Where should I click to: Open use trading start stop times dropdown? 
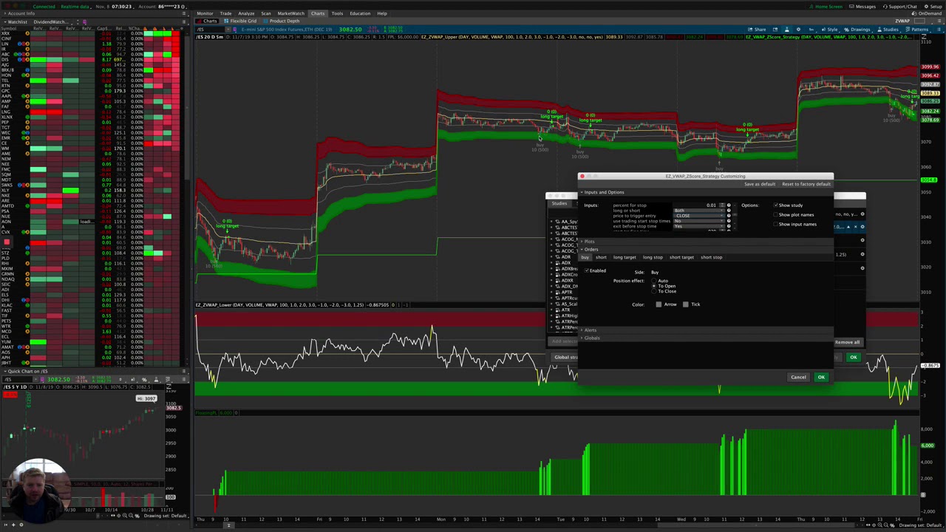point(698,222)
